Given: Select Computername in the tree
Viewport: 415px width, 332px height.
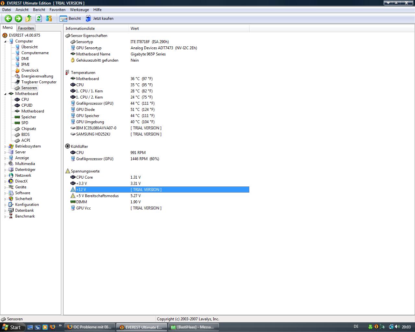Looking at the screenshot, I should click(x=35, y=53).
